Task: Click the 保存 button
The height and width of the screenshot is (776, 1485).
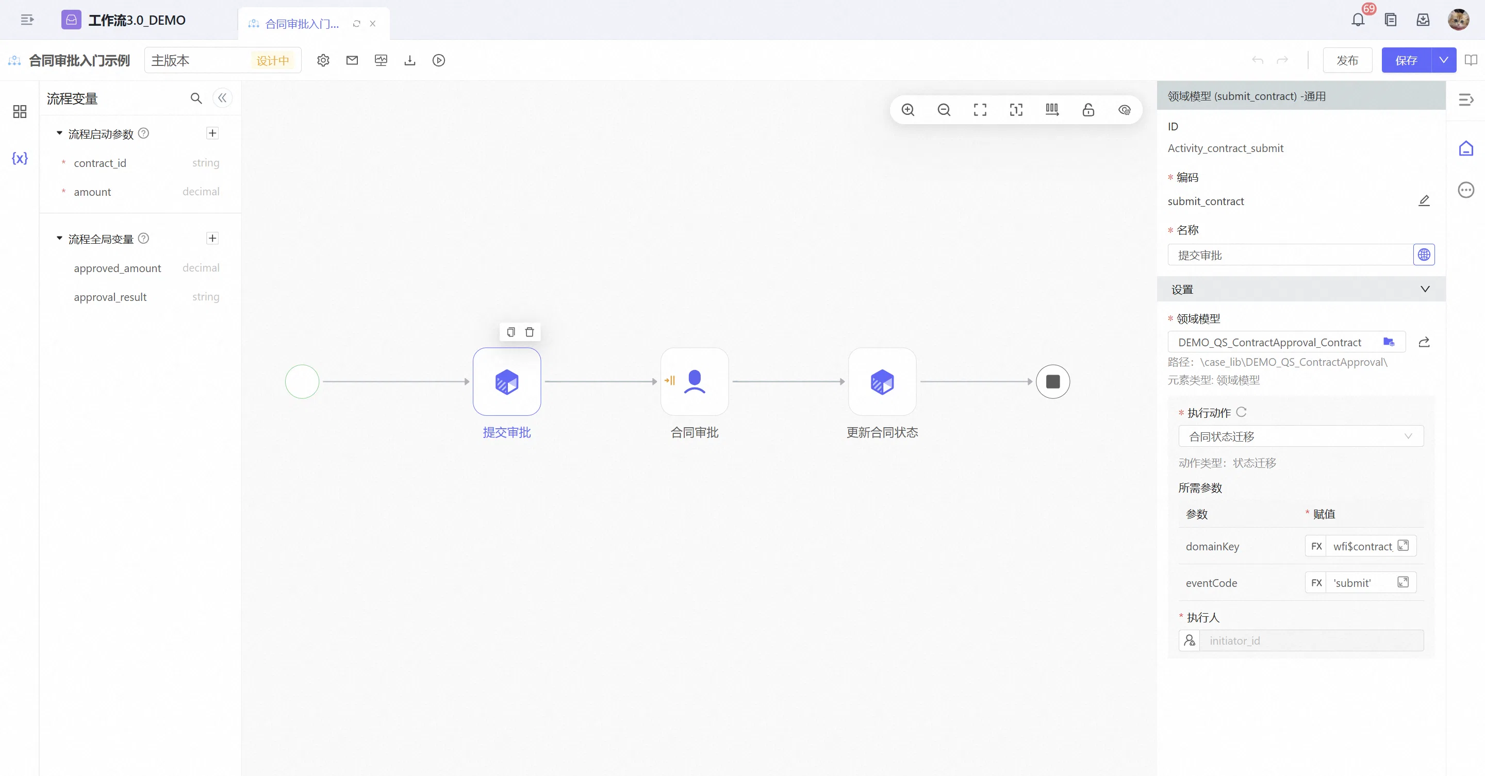Action: tap(1407, 60)
